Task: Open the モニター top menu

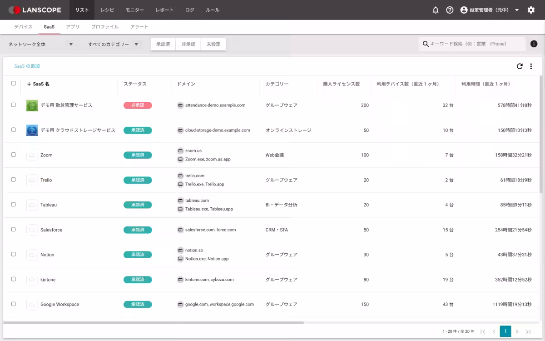Action: [x=135, y=10]
